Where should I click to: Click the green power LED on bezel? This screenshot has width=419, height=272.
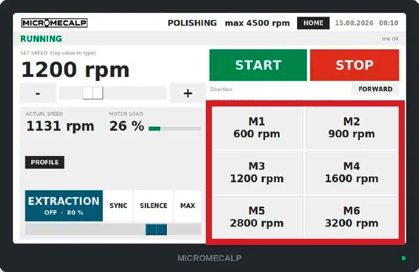coord(404,258)
